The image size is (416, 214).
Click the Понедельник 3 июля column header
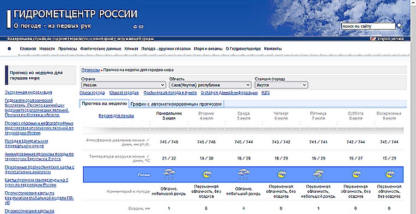[169, 116]
